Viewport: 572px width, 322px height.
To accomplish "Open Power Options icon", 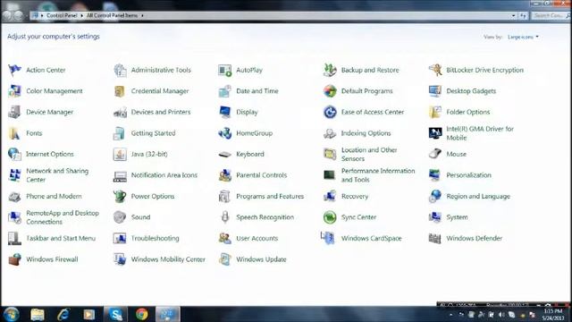I will pos(120,196).
